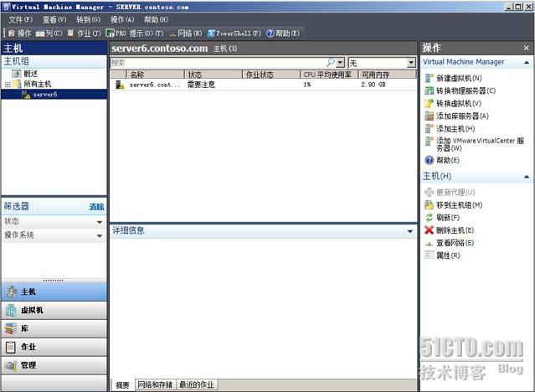Image resolution: width=535 pixels, height=392 pixels.
Task: Click the 2.90 GB memory value
Action: click(x=373, y=85)
